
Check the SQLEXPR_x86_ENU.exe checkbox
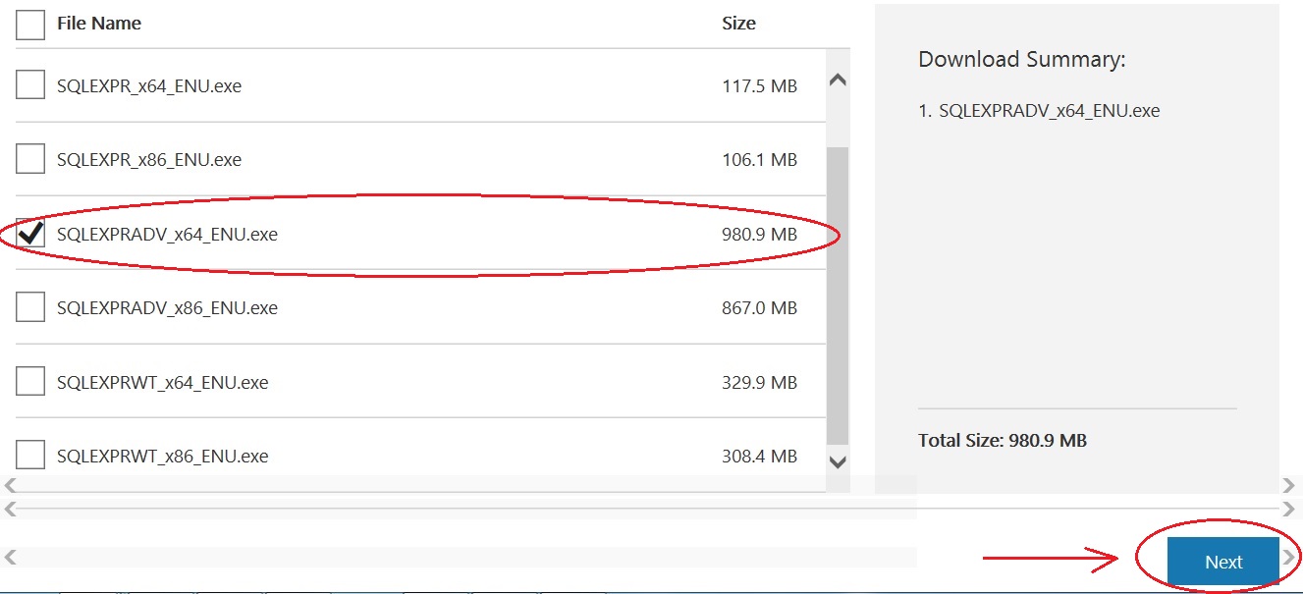coord(30,159)
